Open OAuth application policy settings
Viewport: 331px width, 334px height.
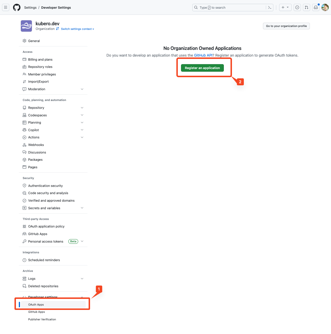click(x=46, y=226)
